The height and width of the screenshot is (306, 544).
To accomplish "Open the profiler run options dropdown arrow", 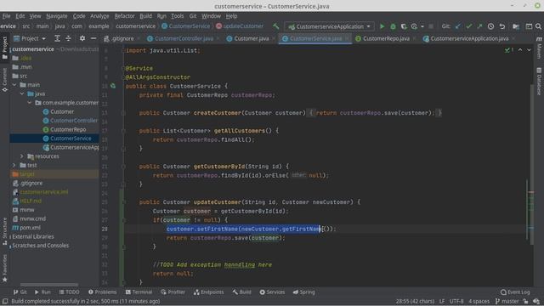I will [422, 26].
